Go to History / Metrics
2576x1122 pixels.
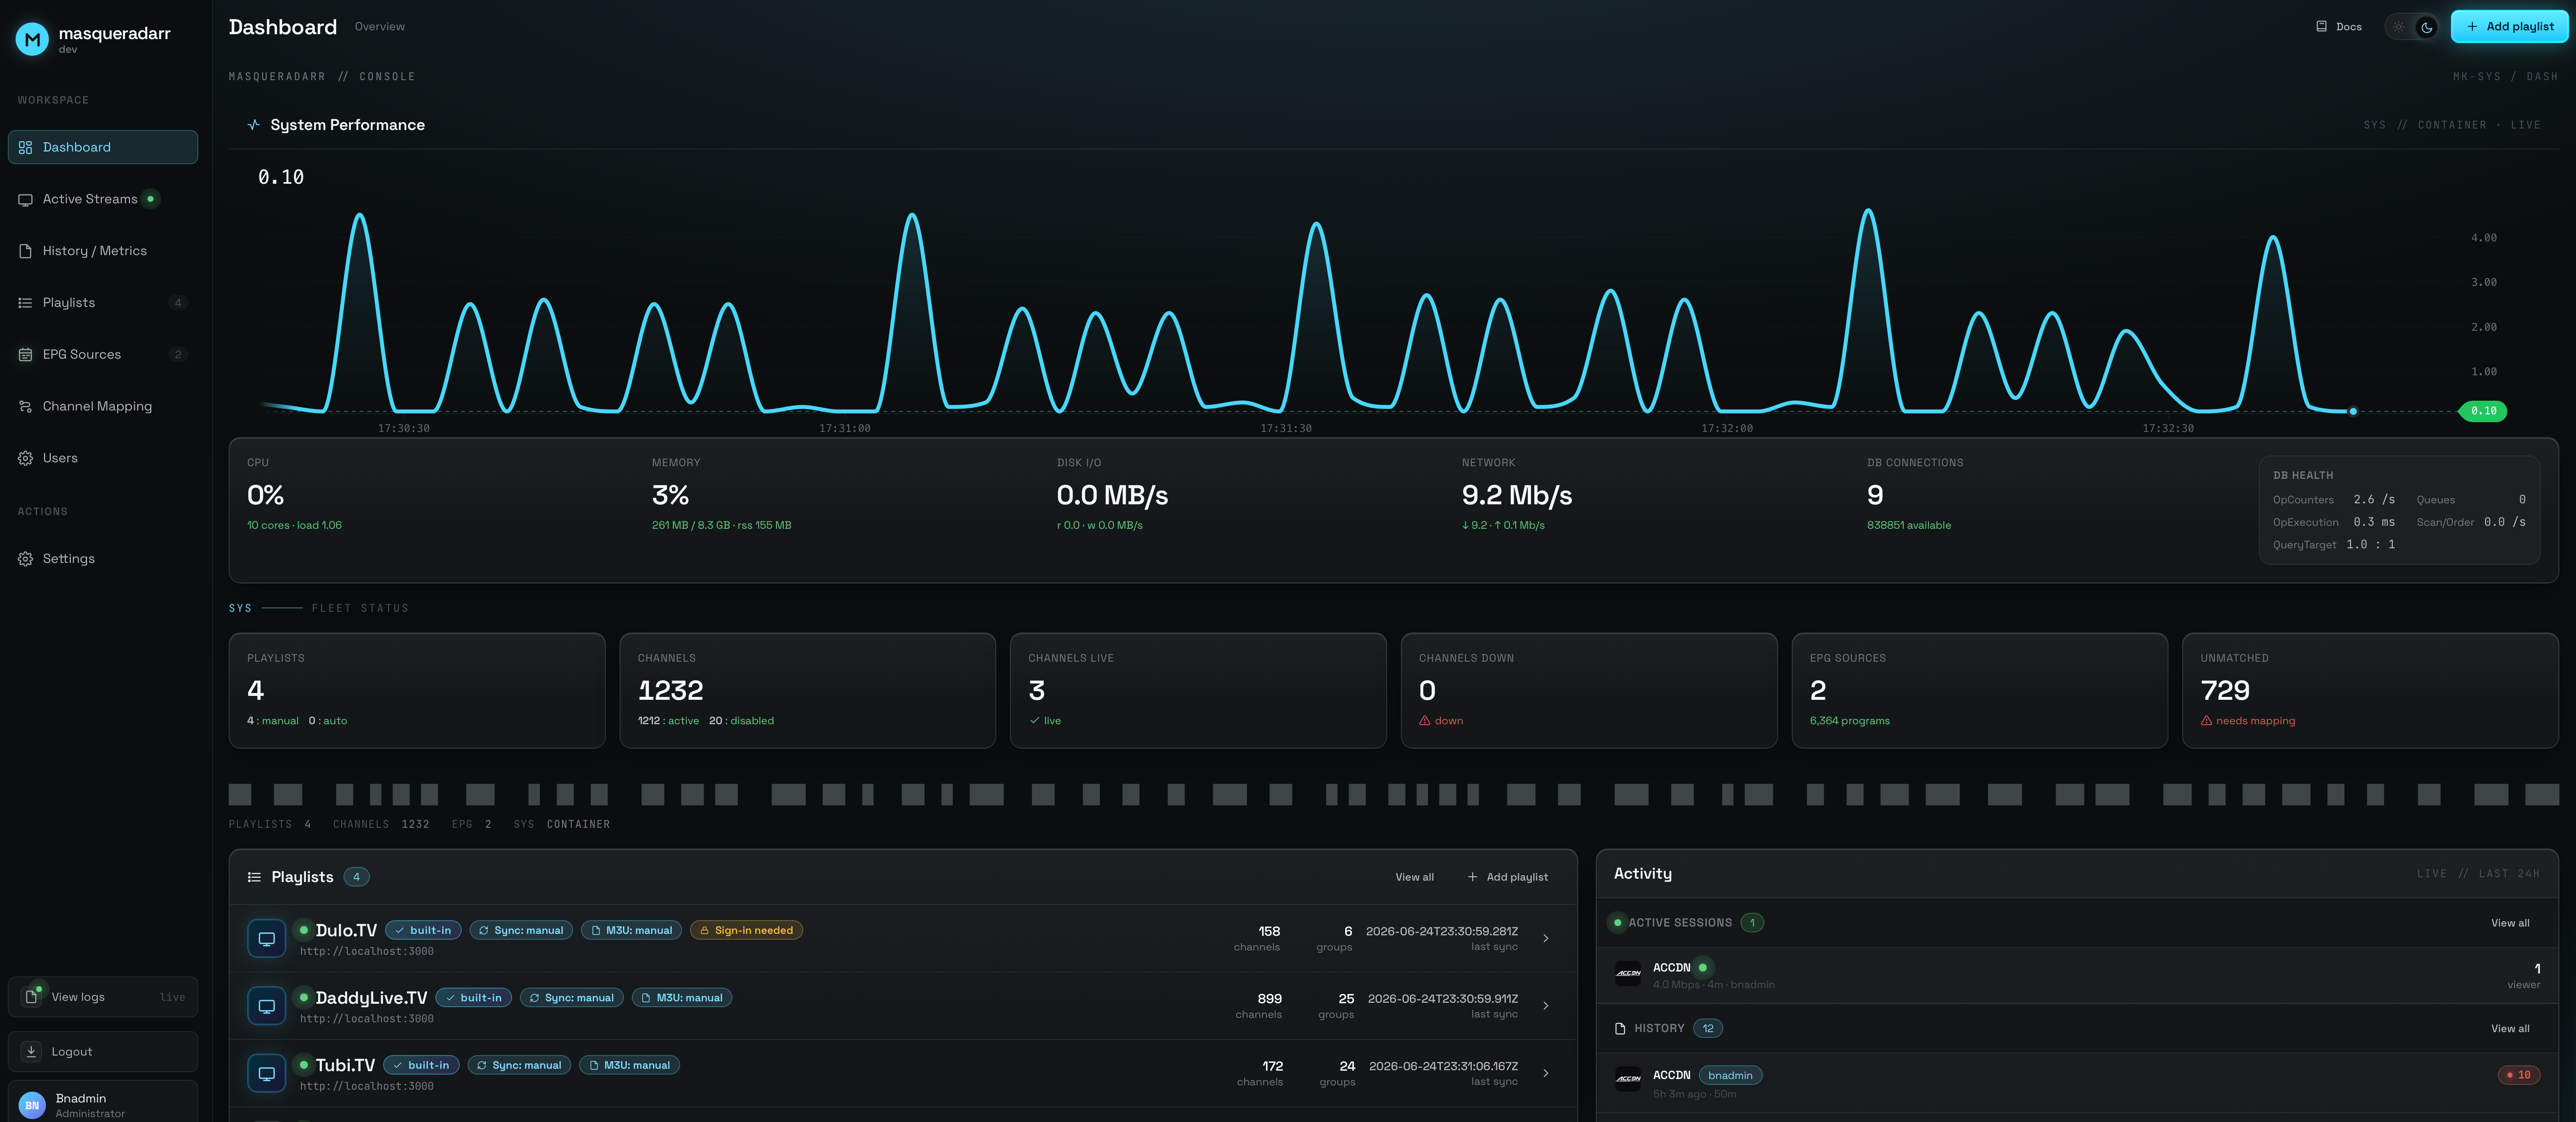(x=103, y=251)
